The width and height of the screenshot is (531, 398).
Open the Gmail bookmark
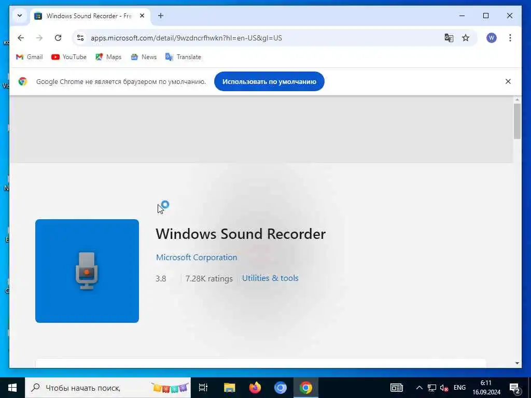pyautogui.click(x=30, y=57)
